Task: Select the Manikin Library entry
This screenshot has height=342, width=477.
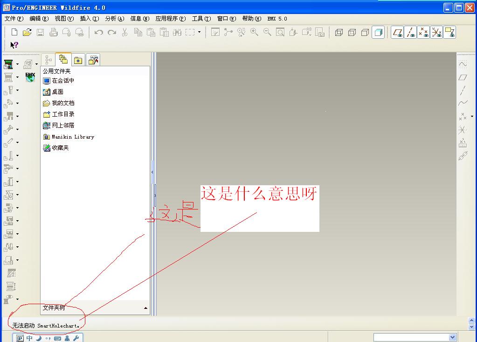Action: tap(69, 137)
